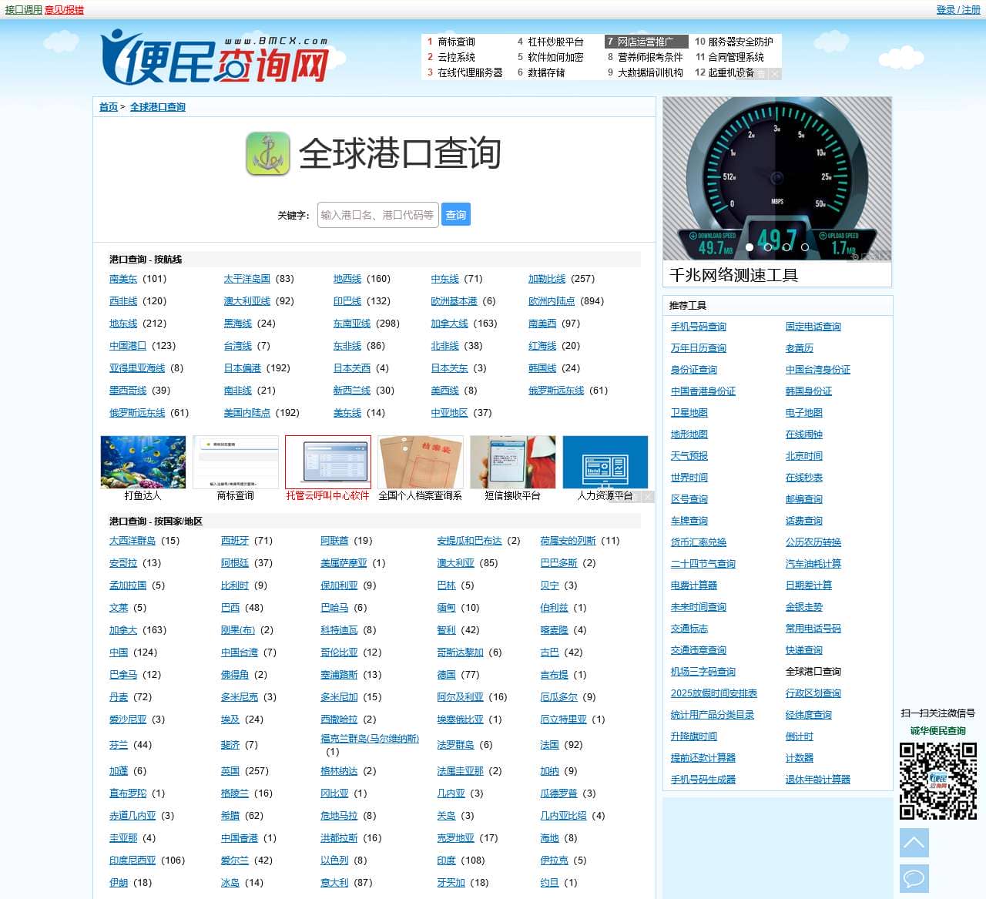This screenshot has height=899, width=986.
Task: Open 2025放假时间安排表 link
Action: pyautogui.click(x=714, y=693)
